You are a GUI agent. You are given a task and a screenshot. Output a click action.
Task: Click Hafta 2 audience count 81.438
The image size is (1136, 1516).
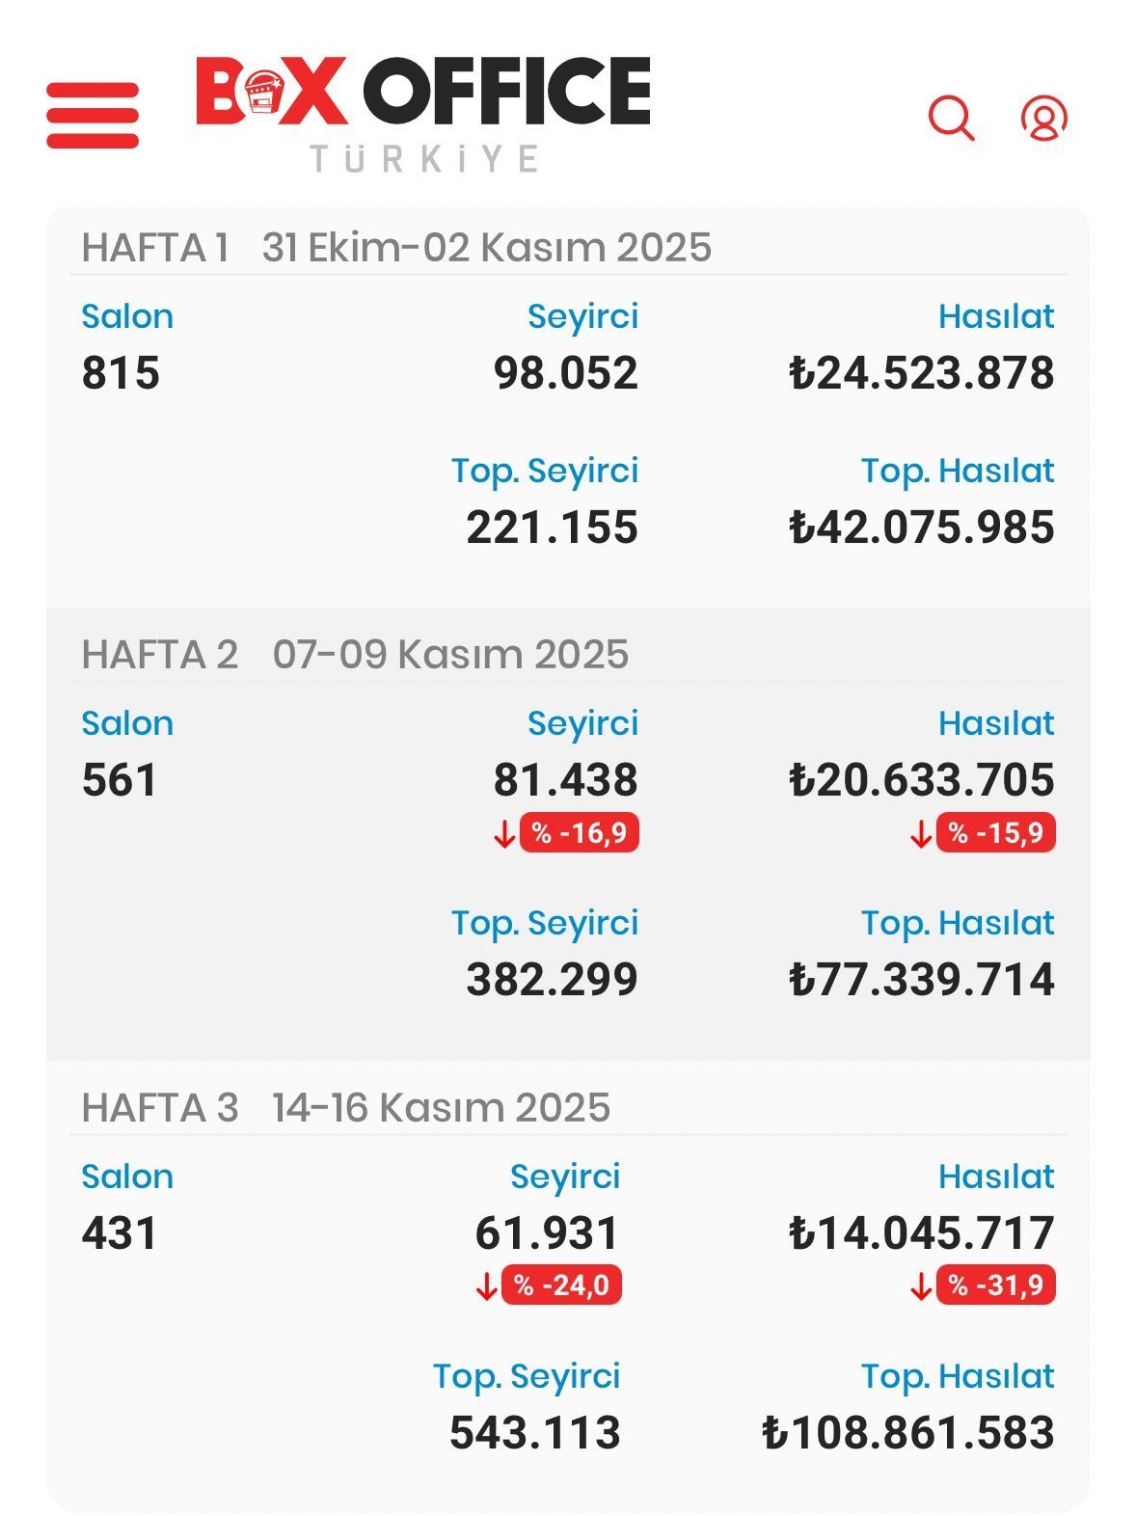565,780
